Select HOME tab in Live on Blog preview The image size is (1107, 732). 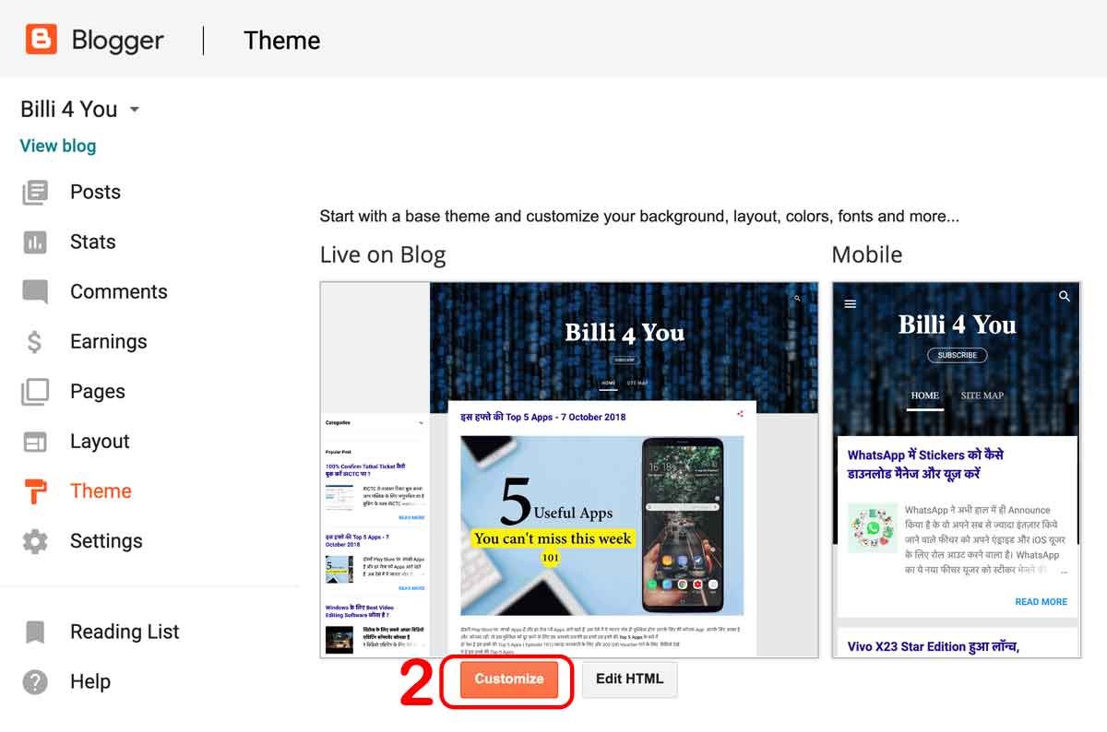tap(609, 383)
